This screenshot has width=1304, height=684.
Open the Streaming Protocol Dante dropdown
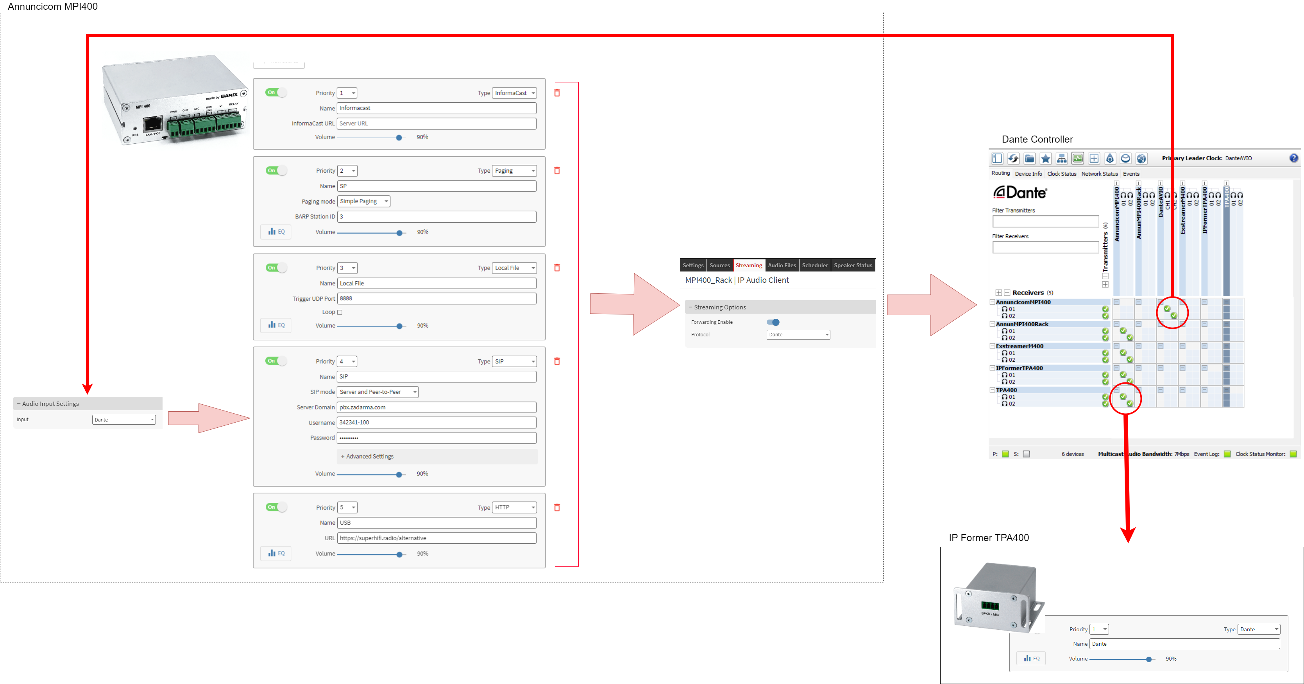pos(798,335)
